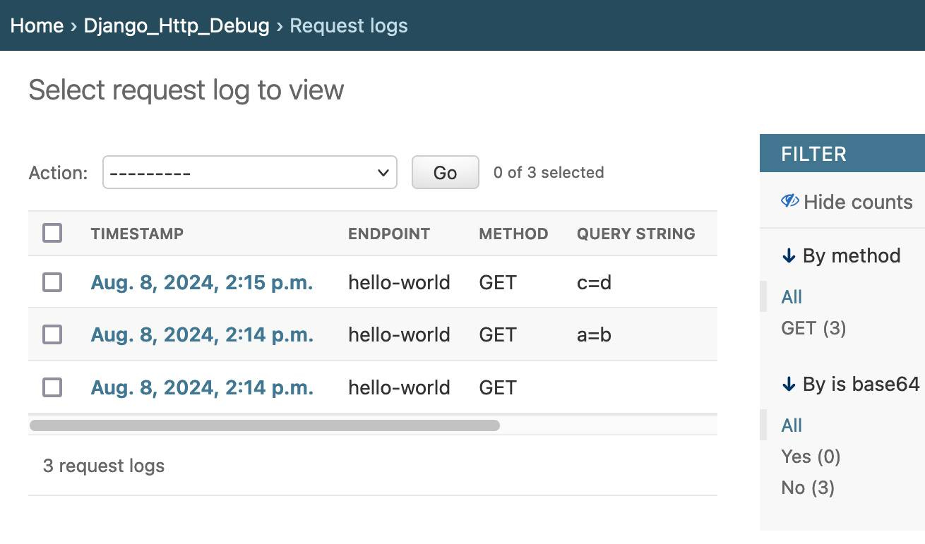Sort by the Method column header
This screenshot has height=544, width=925.
click(513, 234)
